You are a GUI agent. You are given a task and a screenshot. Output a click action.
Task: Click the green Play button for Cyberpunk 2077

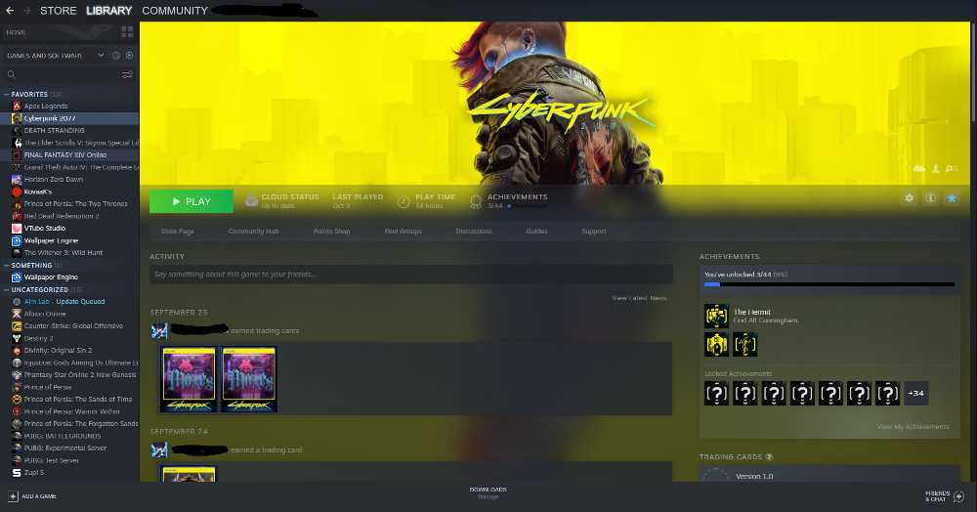[191, 201]
